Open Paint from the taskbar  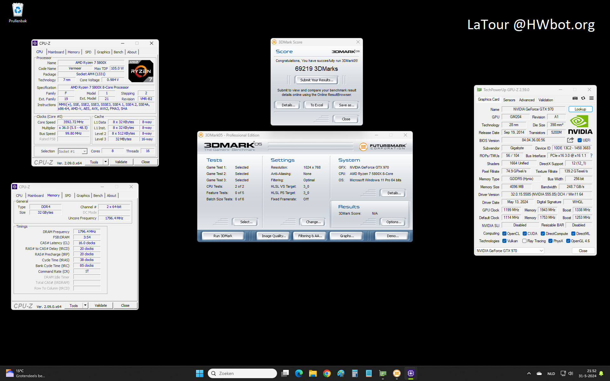pos(341,373)
